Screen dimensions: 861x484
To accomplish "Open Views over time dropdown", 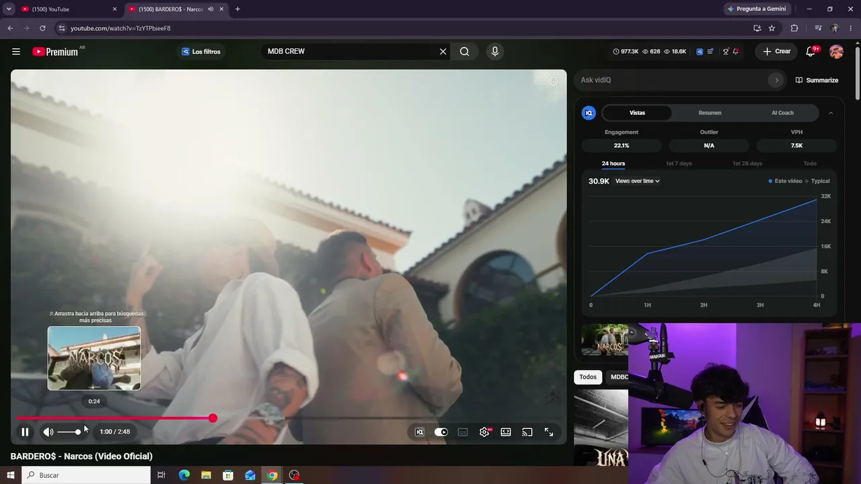I will pyautogui.click(x=637, y=181).
